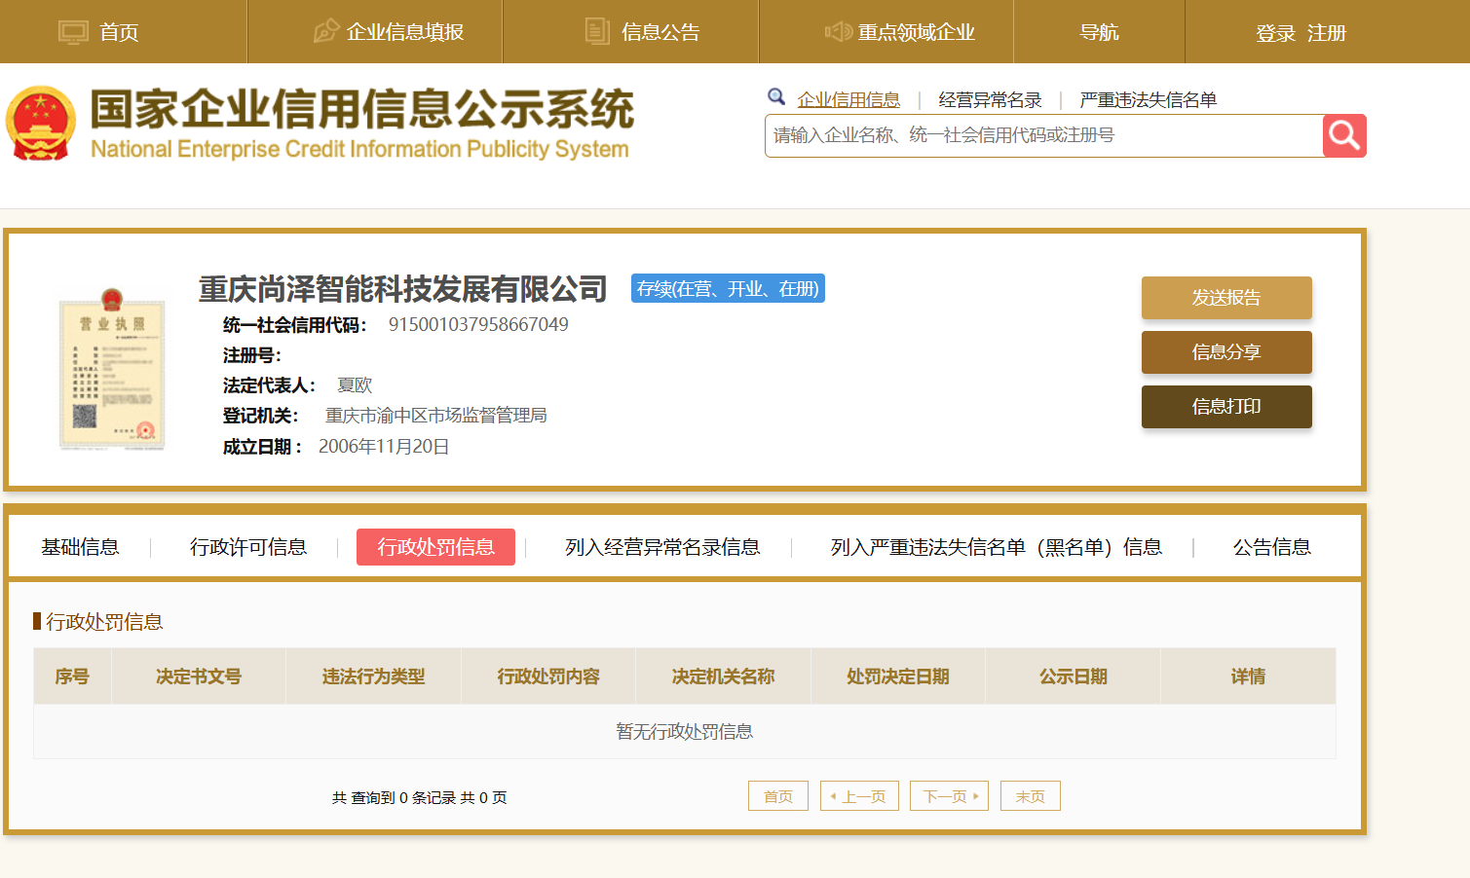Click the pen icon beside 企业信息填报
Screen dimensions: 1470x878
(x=326, y=31)
